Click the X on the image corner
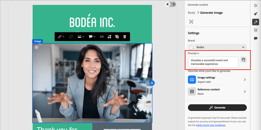This screenshot has width=261, height=130. 37,47
